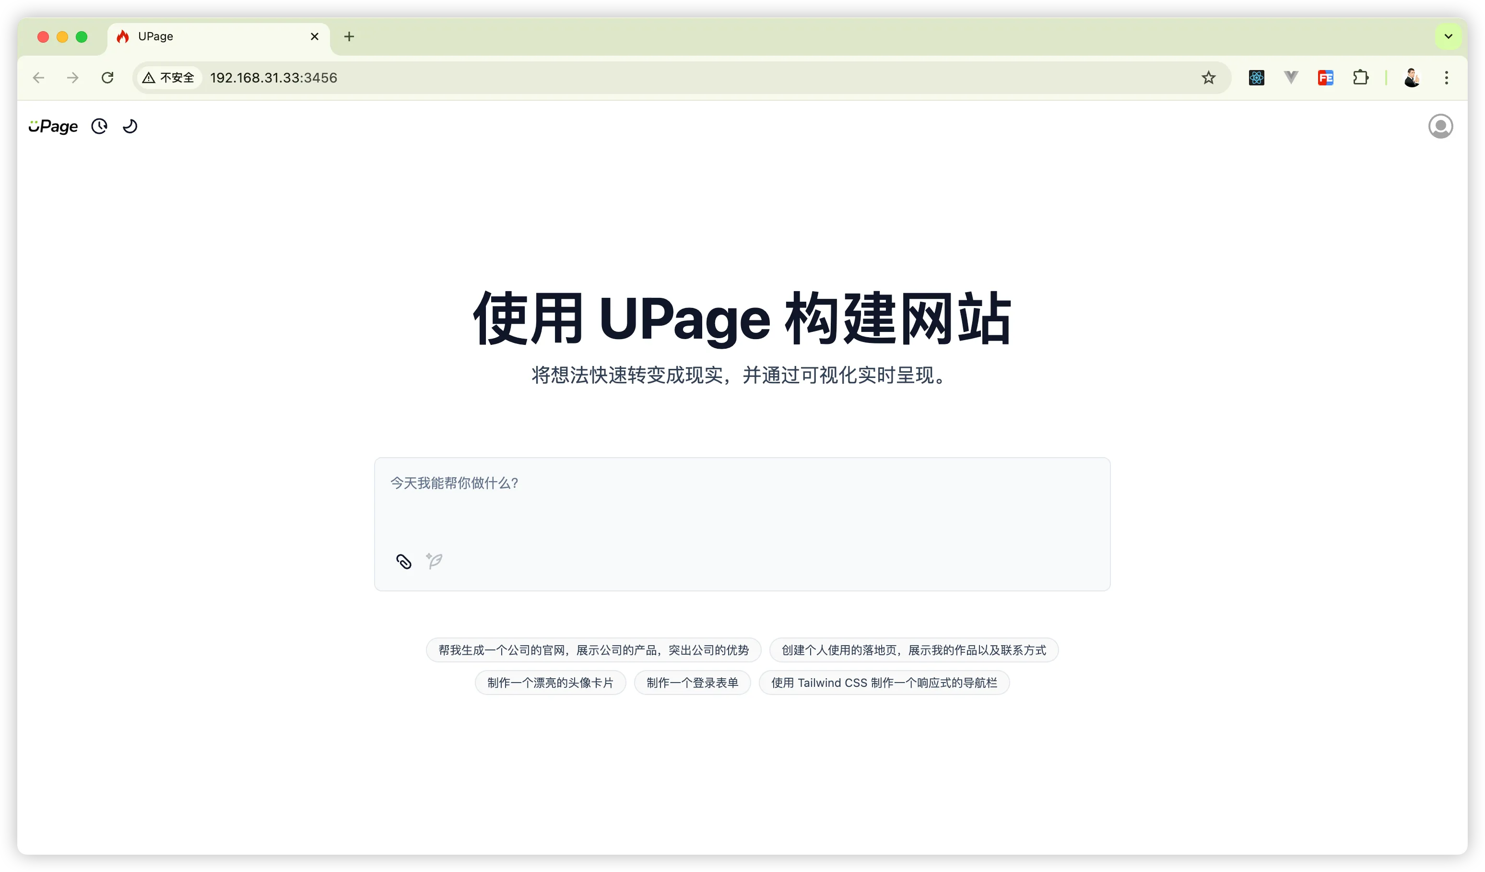Expand the tab search chevron dropdown
This screenshot has height=872, width=1485.
pyautogui.click(x=1449, y=36)
